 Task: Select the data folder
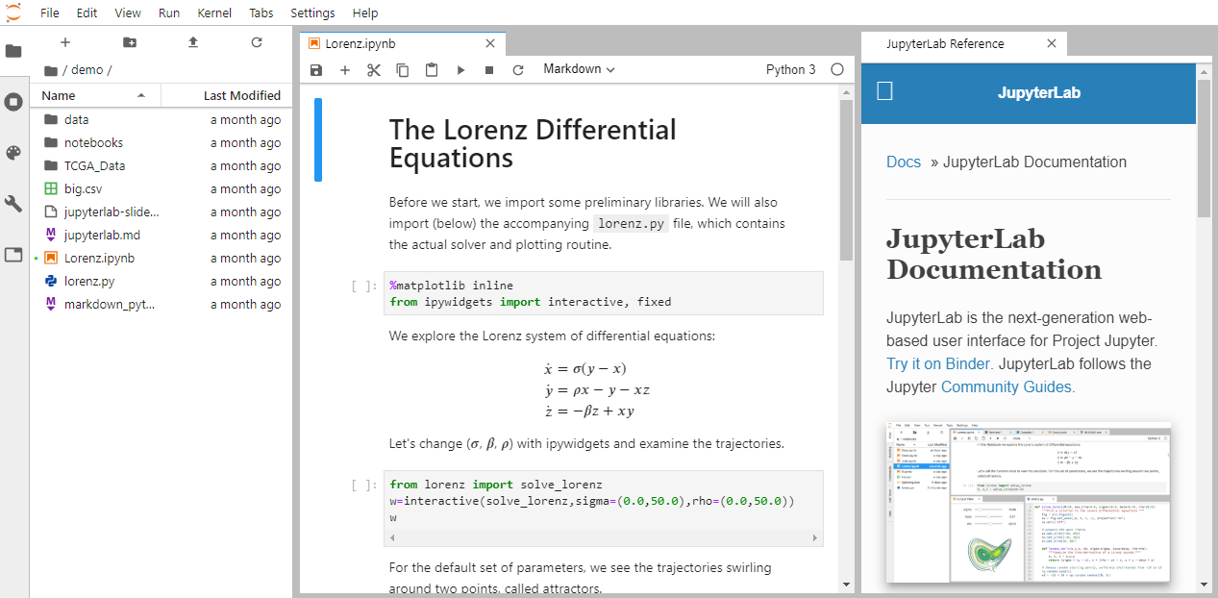162,120
